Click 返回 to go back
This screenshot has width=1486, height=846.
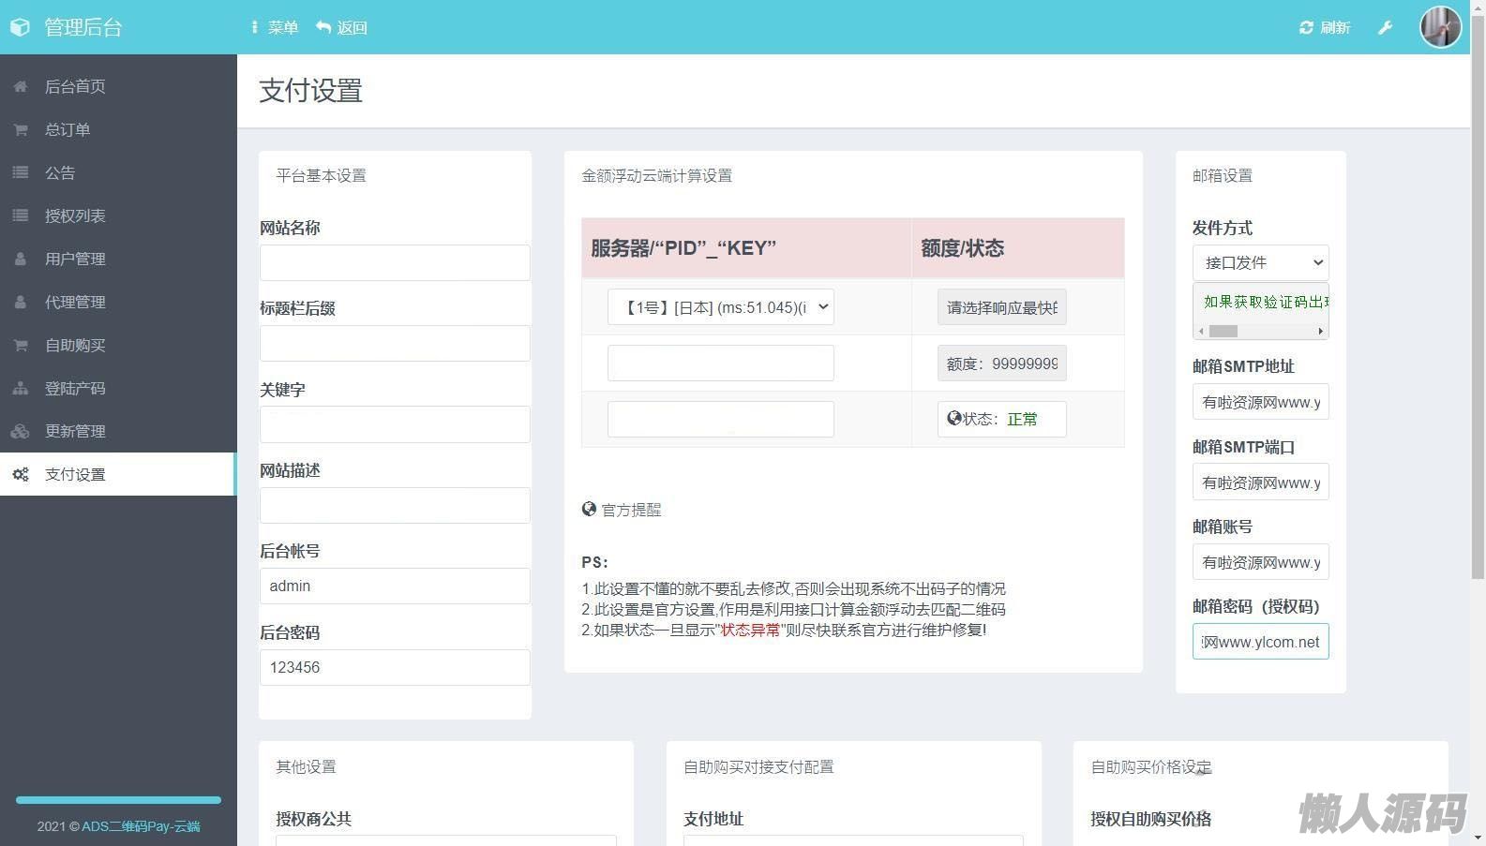point(342,28)
